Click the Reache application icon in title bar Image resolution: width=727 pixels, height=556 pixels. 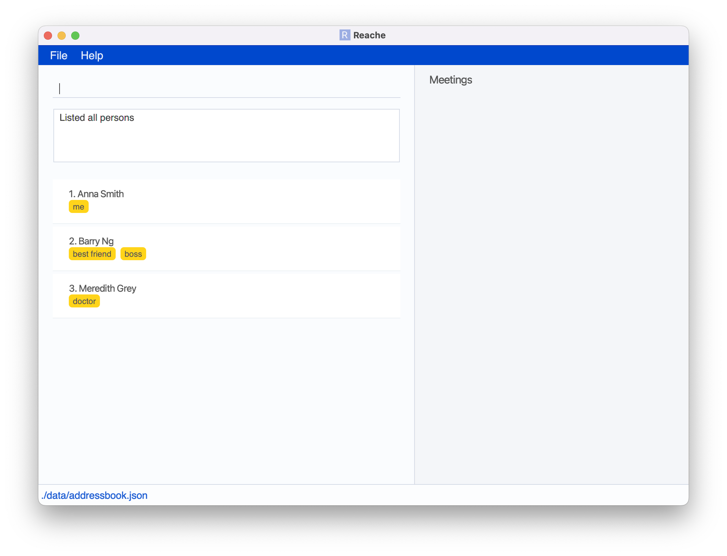[x=345, y=35]
